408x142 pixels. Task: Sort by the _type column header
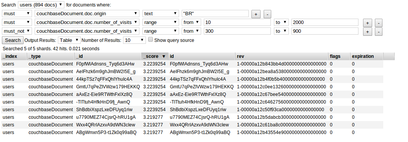(x=51, y=56)
